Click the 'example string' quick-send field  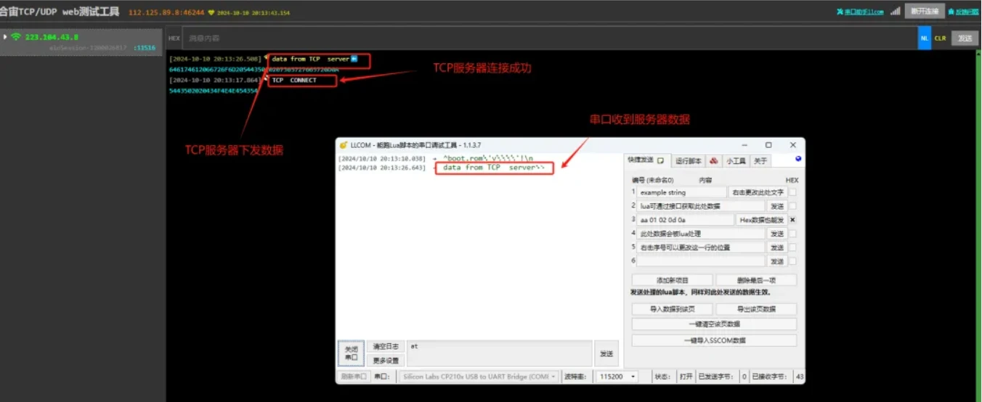pos(681,192)
